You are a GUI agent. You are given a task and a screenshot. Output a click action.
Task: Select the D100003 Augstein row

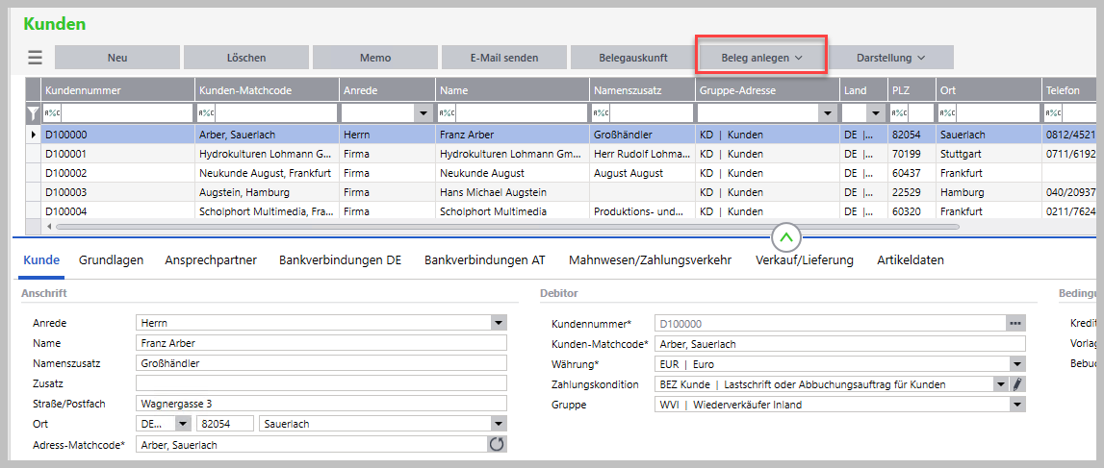pos(561,192)
